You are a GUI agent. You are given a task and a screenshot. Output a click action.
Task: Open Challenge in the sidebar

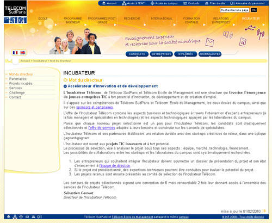tap(17, 92)
